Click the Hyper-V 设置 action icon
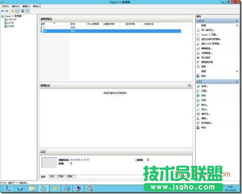The width and height of the screenshot is (242, 194). pos(198,35)
